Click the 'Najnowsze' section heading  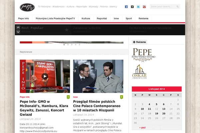point(26,52)
